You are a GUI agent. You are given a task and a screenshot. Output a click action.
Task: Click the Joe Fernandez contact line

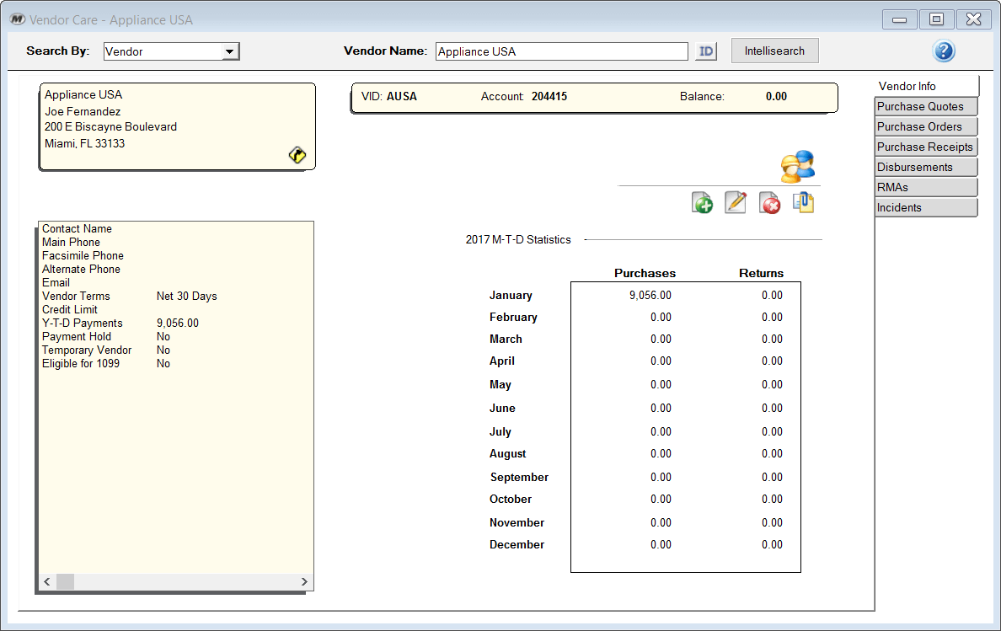click(x=83, y=112)
